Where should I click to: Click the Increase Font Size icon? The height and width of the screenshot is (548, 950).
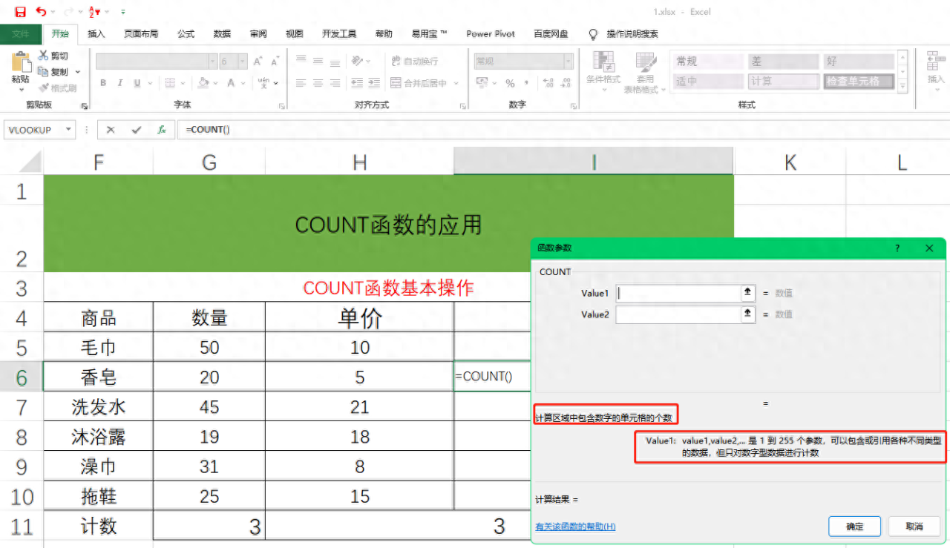(257, 62)
